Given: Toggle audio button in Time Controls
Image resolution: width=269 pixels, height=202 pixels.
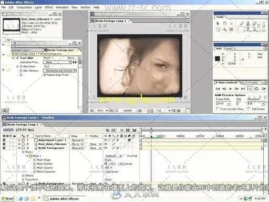Looking at the screenshot, I should tap(250, 89).
